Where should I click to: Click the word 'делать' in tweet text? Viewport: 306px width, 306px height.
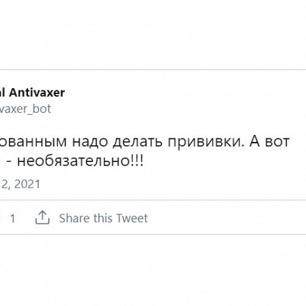coord(138,141)
